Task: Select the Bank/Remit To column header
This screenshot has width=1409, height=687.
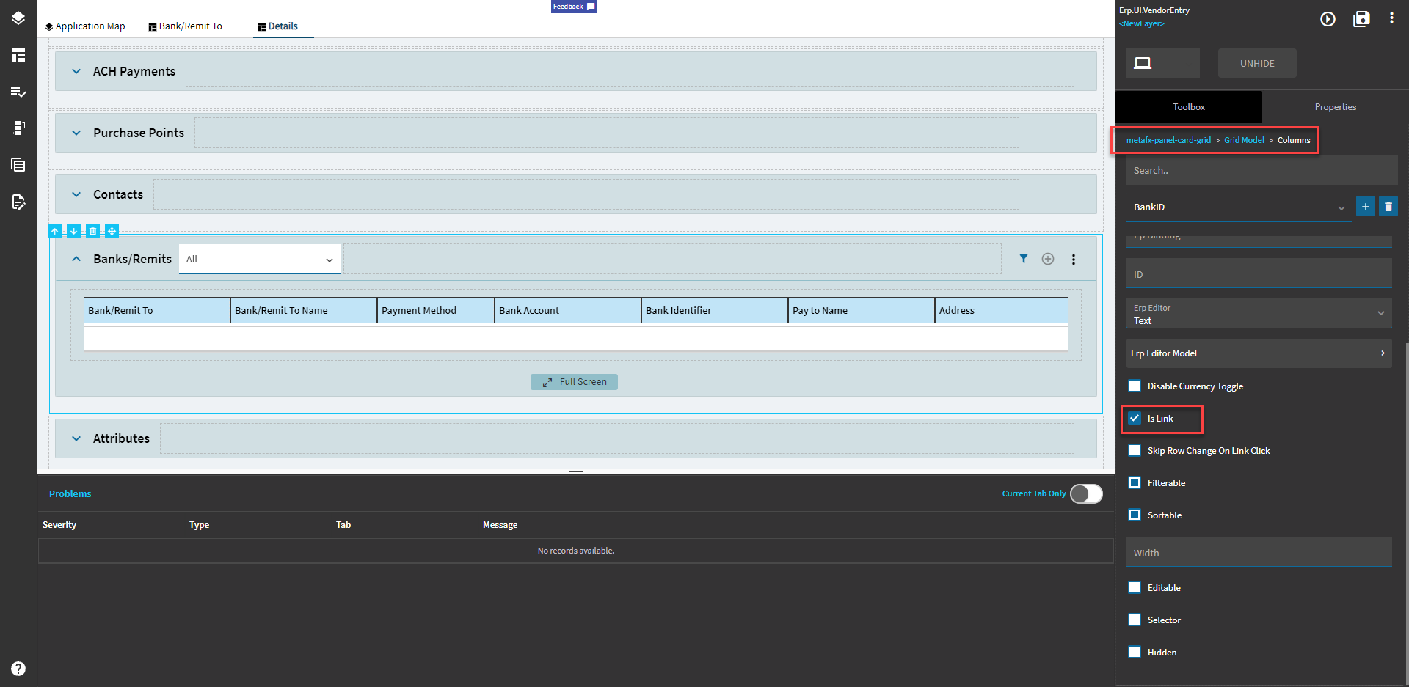Action: tap(157, 310)
